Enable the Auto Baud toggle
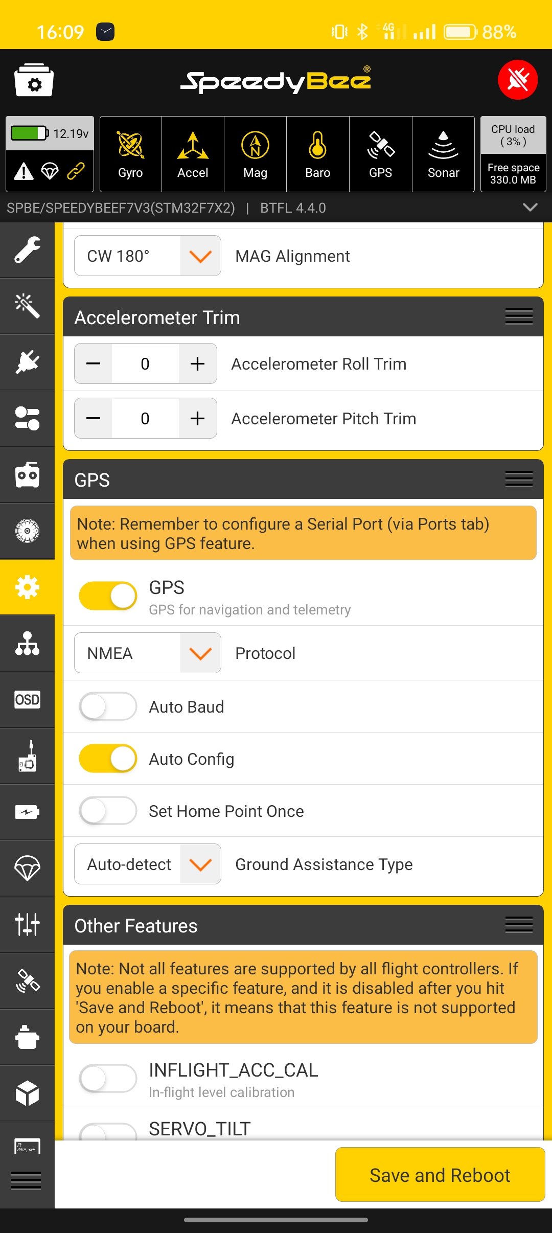Image resolution: width=552 pixels, height=1233 pixels. [x=108, y=706]
